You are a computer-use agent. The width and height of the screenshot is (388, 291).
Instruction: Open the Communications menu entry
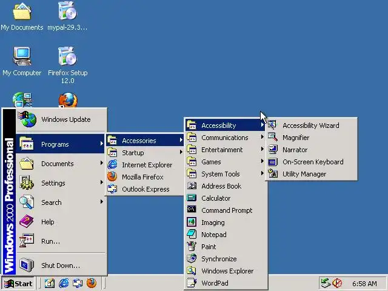coord(225,138)
